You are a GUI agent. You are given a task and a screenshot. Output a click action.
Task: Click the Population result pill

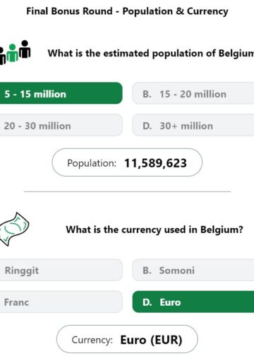coord(127,162)
